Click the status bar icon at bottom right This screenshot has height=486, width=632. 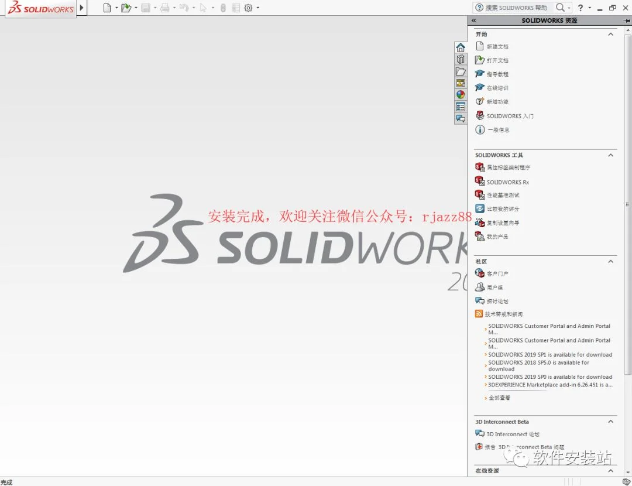coord(626,482)
